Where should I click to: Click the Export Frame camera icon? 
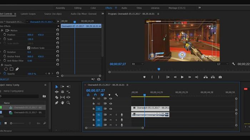click(220, 77)
